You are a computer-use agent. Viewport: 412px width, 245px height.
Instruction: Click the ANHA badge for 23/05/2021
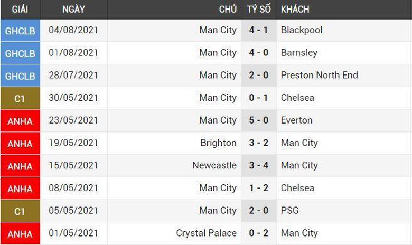click(20, 121)
